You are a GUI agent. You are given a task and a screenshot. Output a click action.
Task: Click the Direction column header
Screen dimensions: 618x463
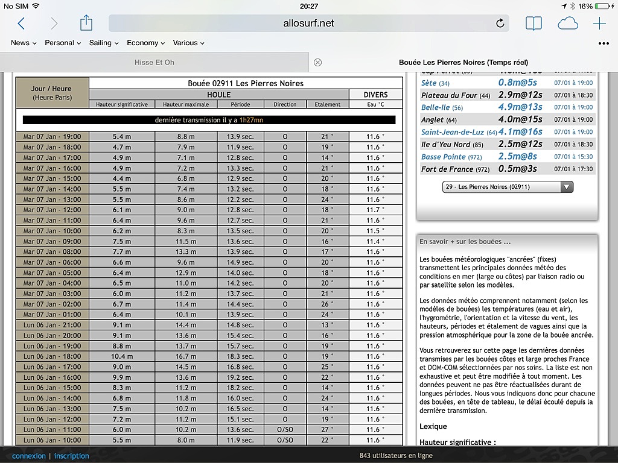[x=285, y=104]
